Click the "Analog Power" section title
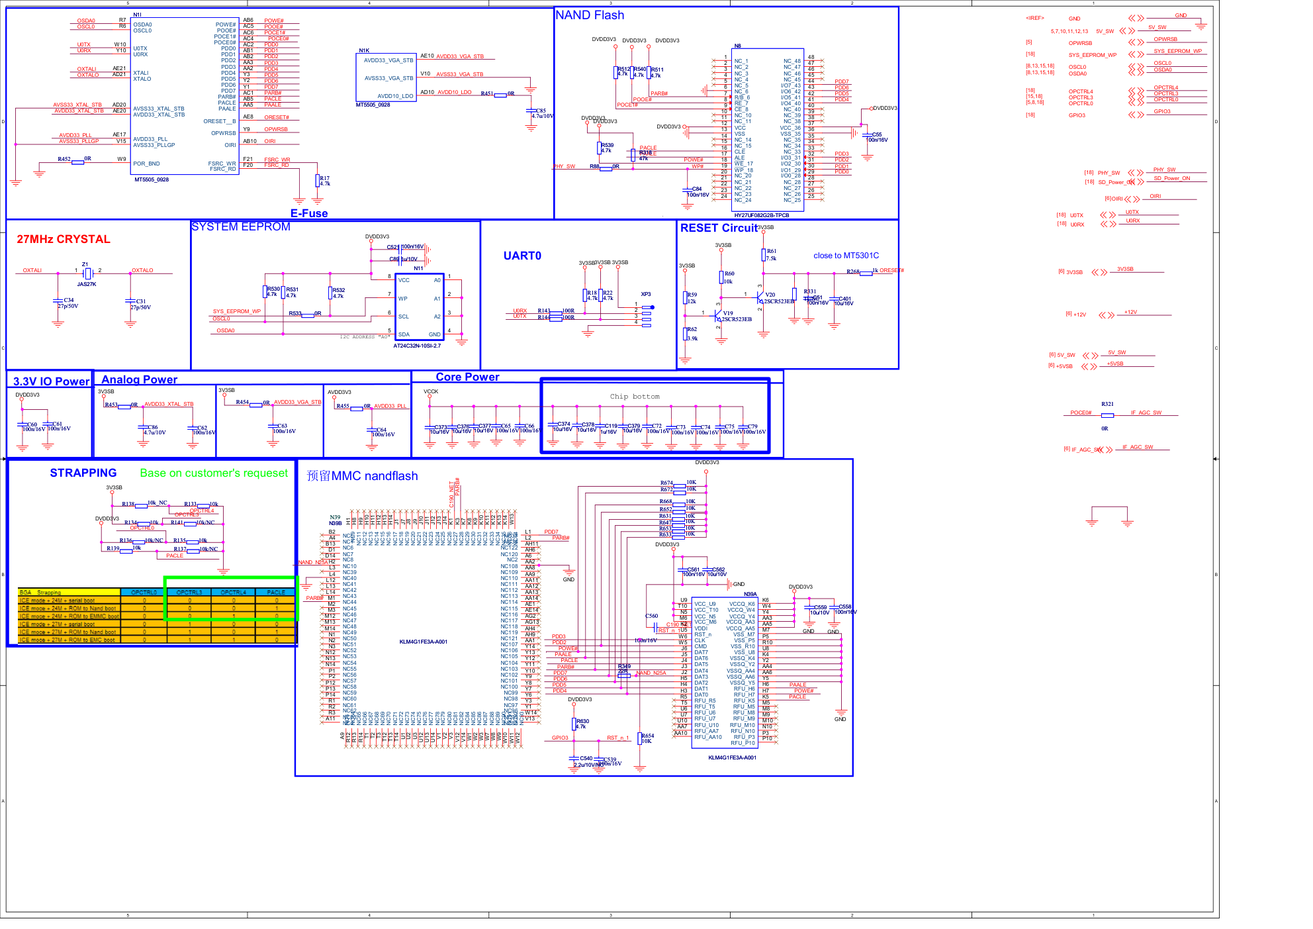This screenshot has height=929, width=1313. pos(139,379)
